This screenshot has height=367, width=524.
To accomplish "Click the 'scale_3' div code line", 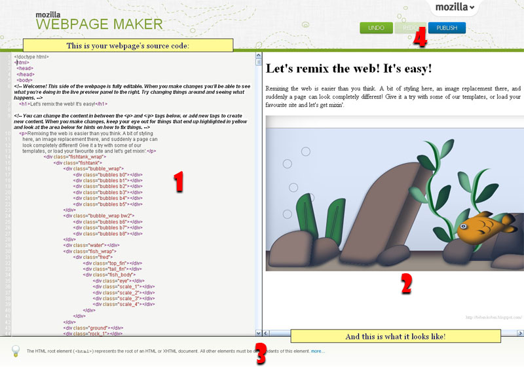I will (x=124, y=298).
